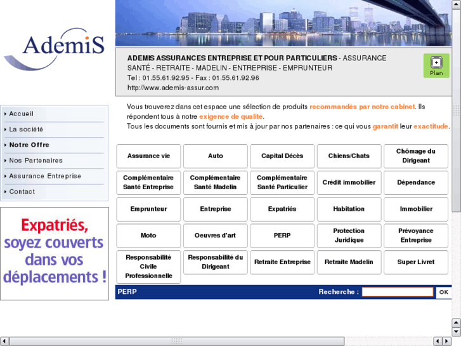The height and width of the screenshot is (346, 461).
Task: Open Prévoyance Entreprise category
Action: [x=416, y=236]
